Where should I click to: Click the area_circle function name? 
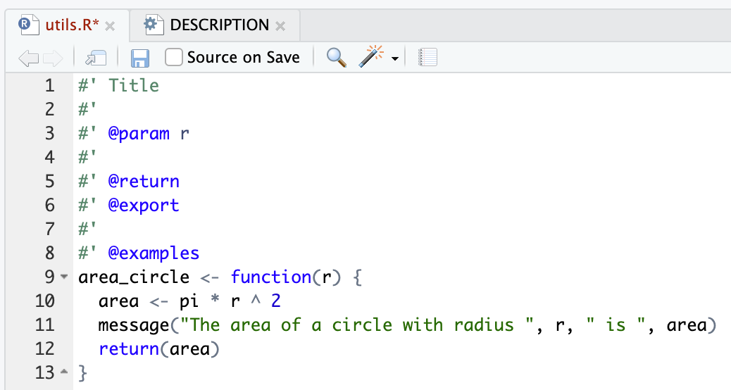pyautogui.click(x=134, y=277)
